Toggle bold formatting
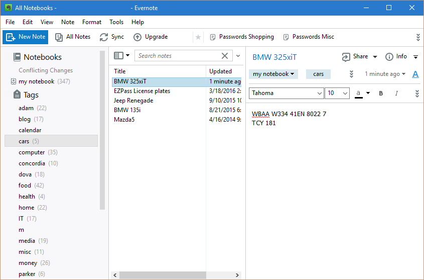This screenshot has width=424, height=280. point(381,94)
